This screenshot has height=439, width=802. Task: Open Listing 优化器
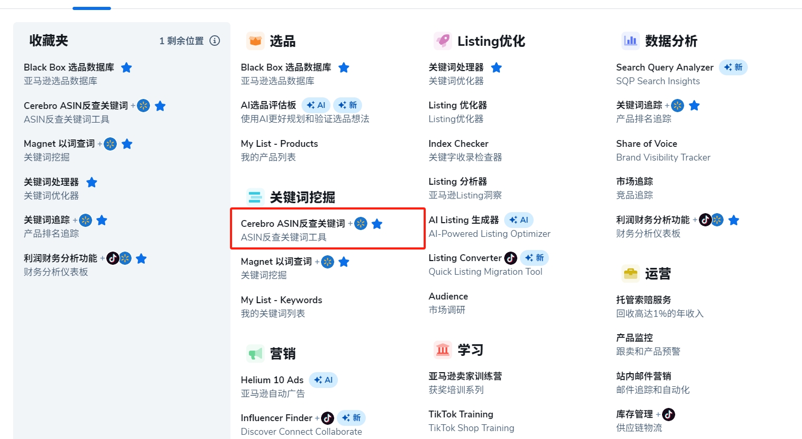tap(458, 105)
